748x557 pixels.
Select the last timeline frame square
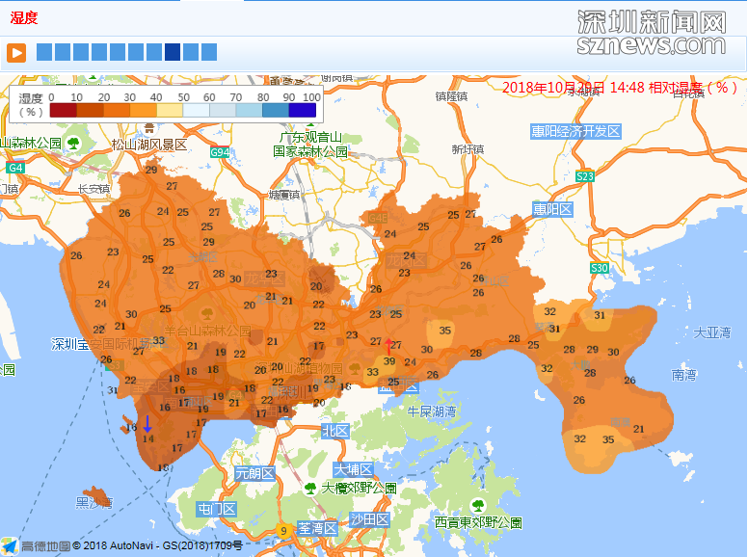tap(209, 52)
